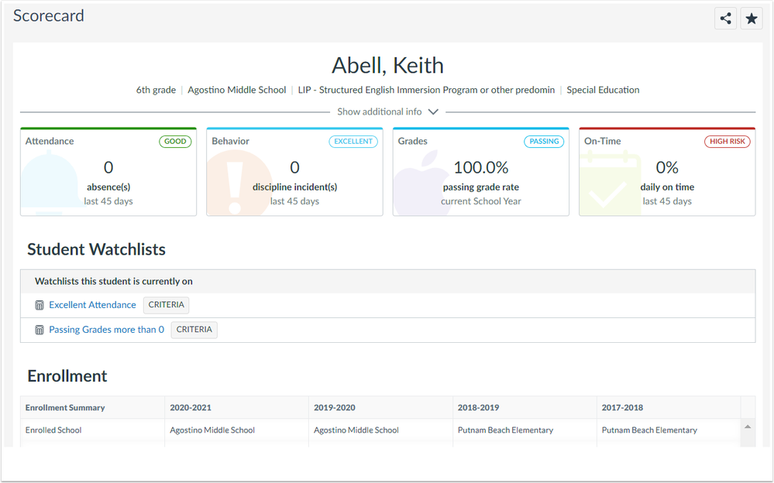Click Agostino Middle School in student header

tap(237, 90)
